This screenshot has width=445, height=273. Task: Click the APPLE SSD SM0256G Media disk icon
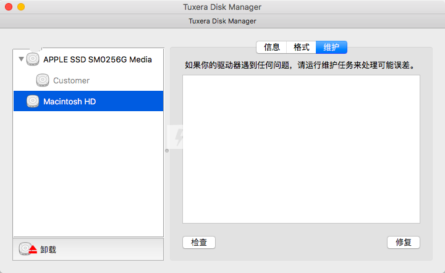(33, 59)
